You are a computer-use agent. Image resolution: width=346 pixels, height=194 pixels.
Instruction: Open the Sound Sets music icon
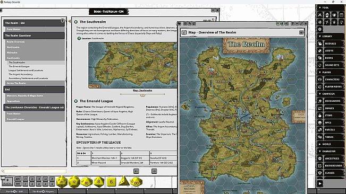coord(320,65)
